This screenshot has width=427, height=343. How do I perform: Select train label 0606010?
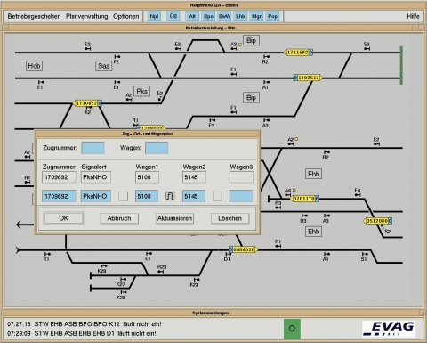click(x=244, y=249)
